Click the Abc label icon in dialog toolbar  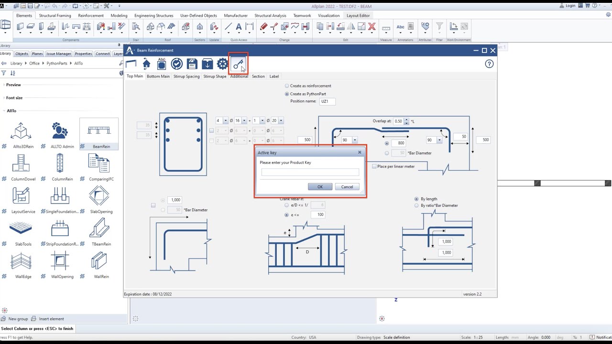pos(161,64)
